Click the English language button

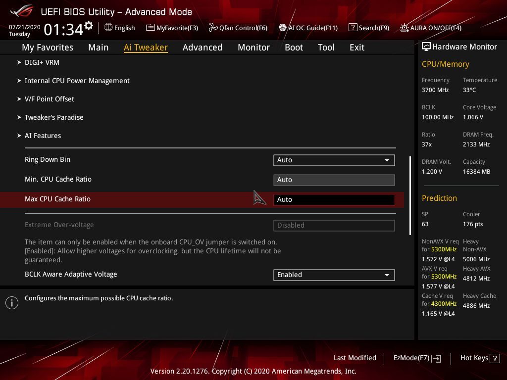[124, 28]
